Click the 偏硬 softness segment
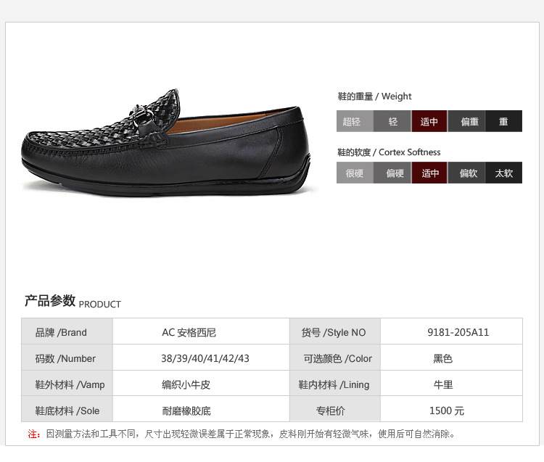Viewport: 544px width, 462px height. coord(392,173)
